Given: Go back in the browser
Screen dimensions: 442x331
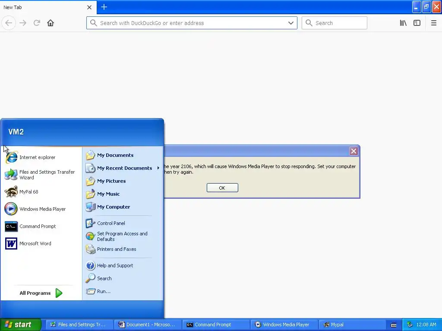Looking at the screenshot, I should tap(9, 23).
